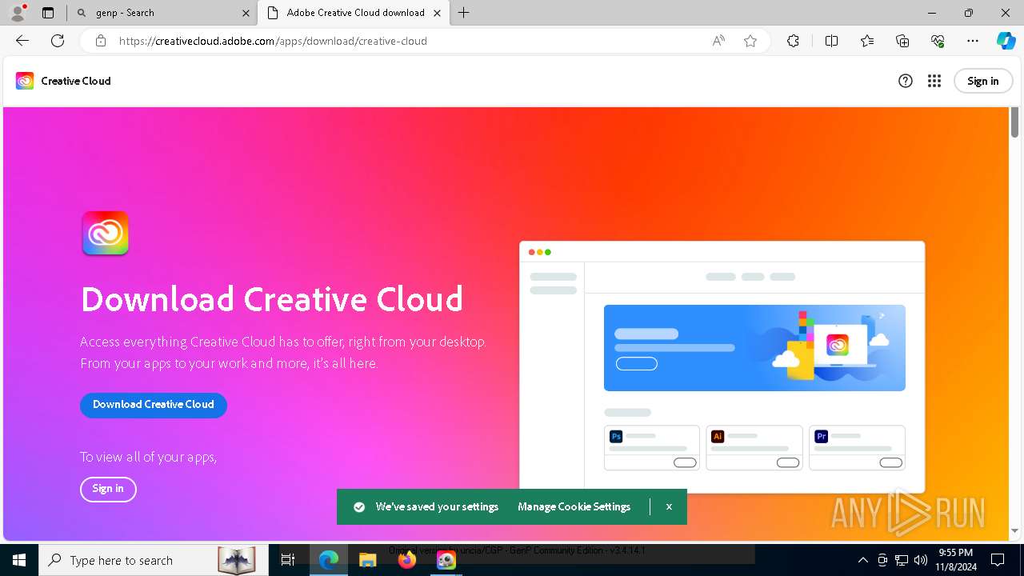Open Task View on the taskbar
The height and width of the screenshot is (576, 1024).
point(288,560)
